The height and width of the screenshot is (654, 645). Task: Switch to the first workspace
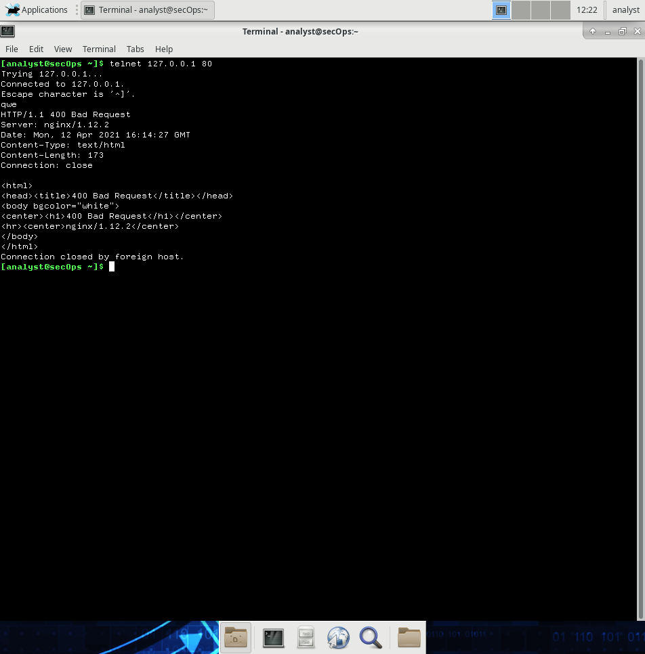pyautogui.click(x=501, y=10)
